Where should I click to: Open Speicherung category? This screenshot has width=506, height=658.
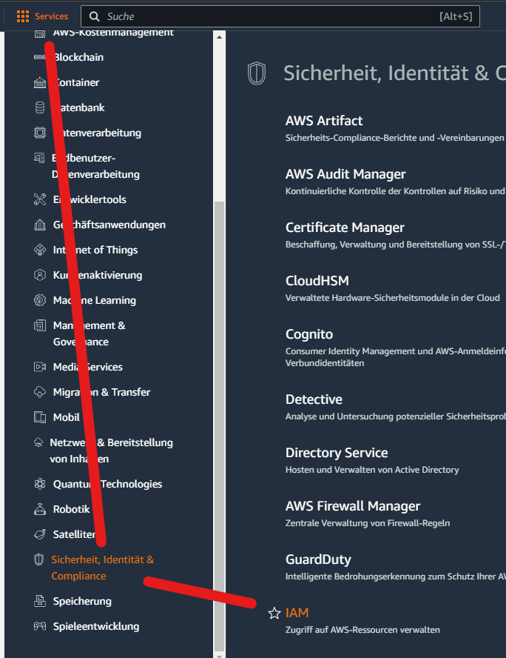[82, 601]
